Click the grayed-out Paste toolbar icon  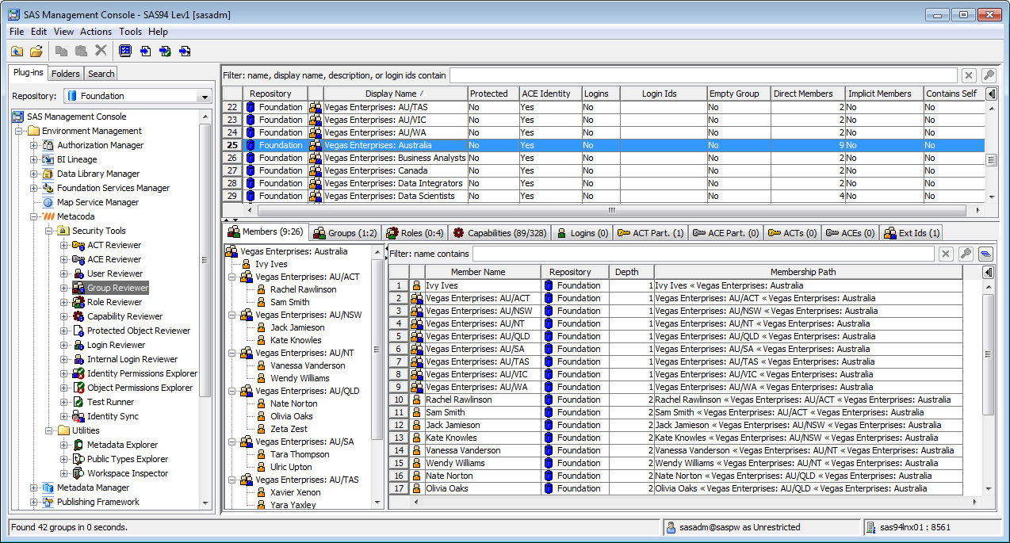click(81, 51)
